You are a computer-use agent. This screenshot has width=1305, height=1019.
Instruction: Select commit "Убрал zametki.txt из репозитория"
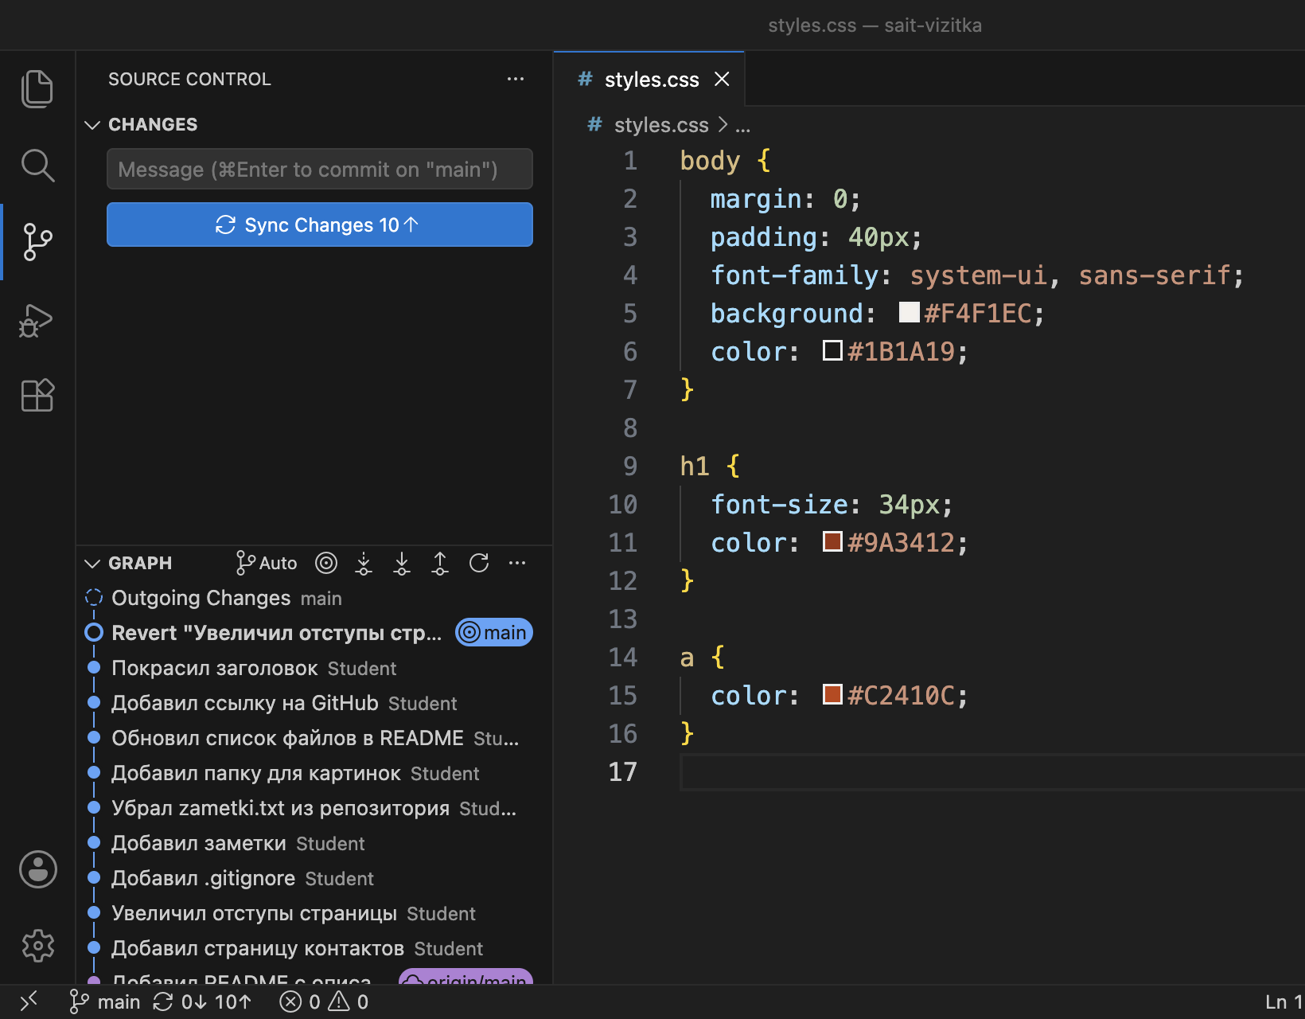314,808
